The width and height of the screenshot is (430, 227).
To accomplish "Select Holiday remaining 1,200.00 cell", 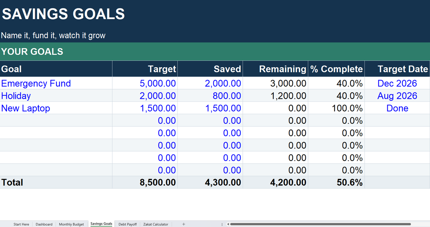I will pyautogui.click(x=275, y=96).
